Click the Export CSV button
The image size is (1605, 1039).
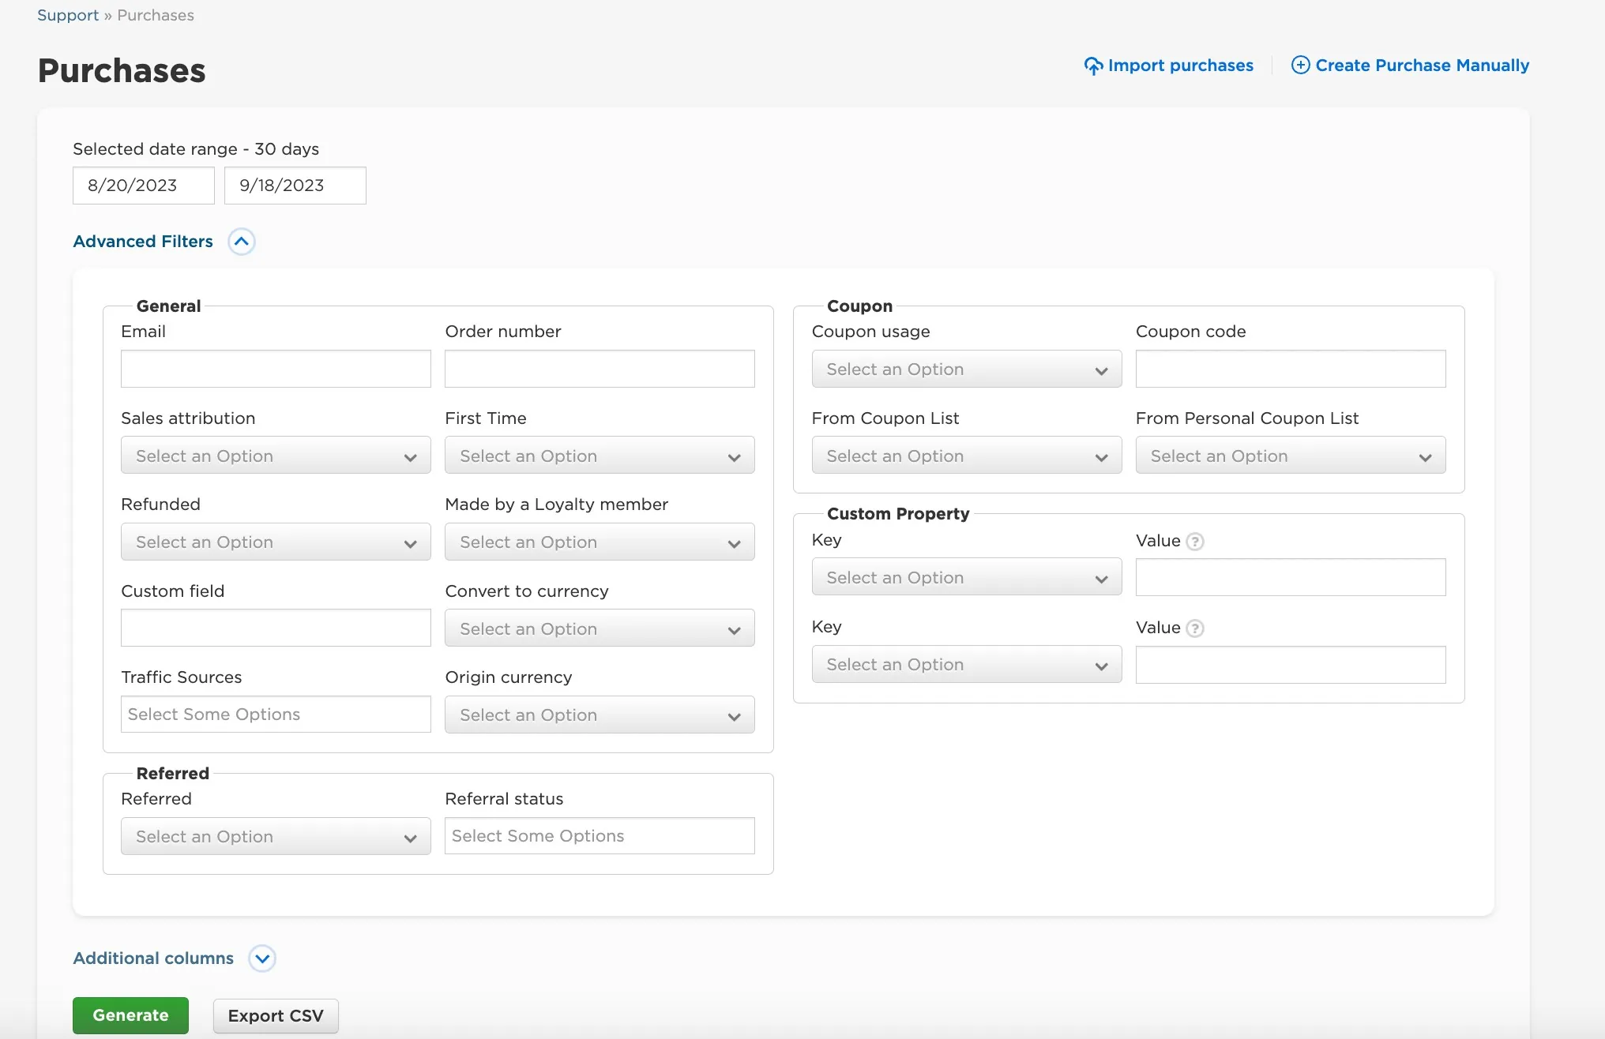coord(276,1016)
